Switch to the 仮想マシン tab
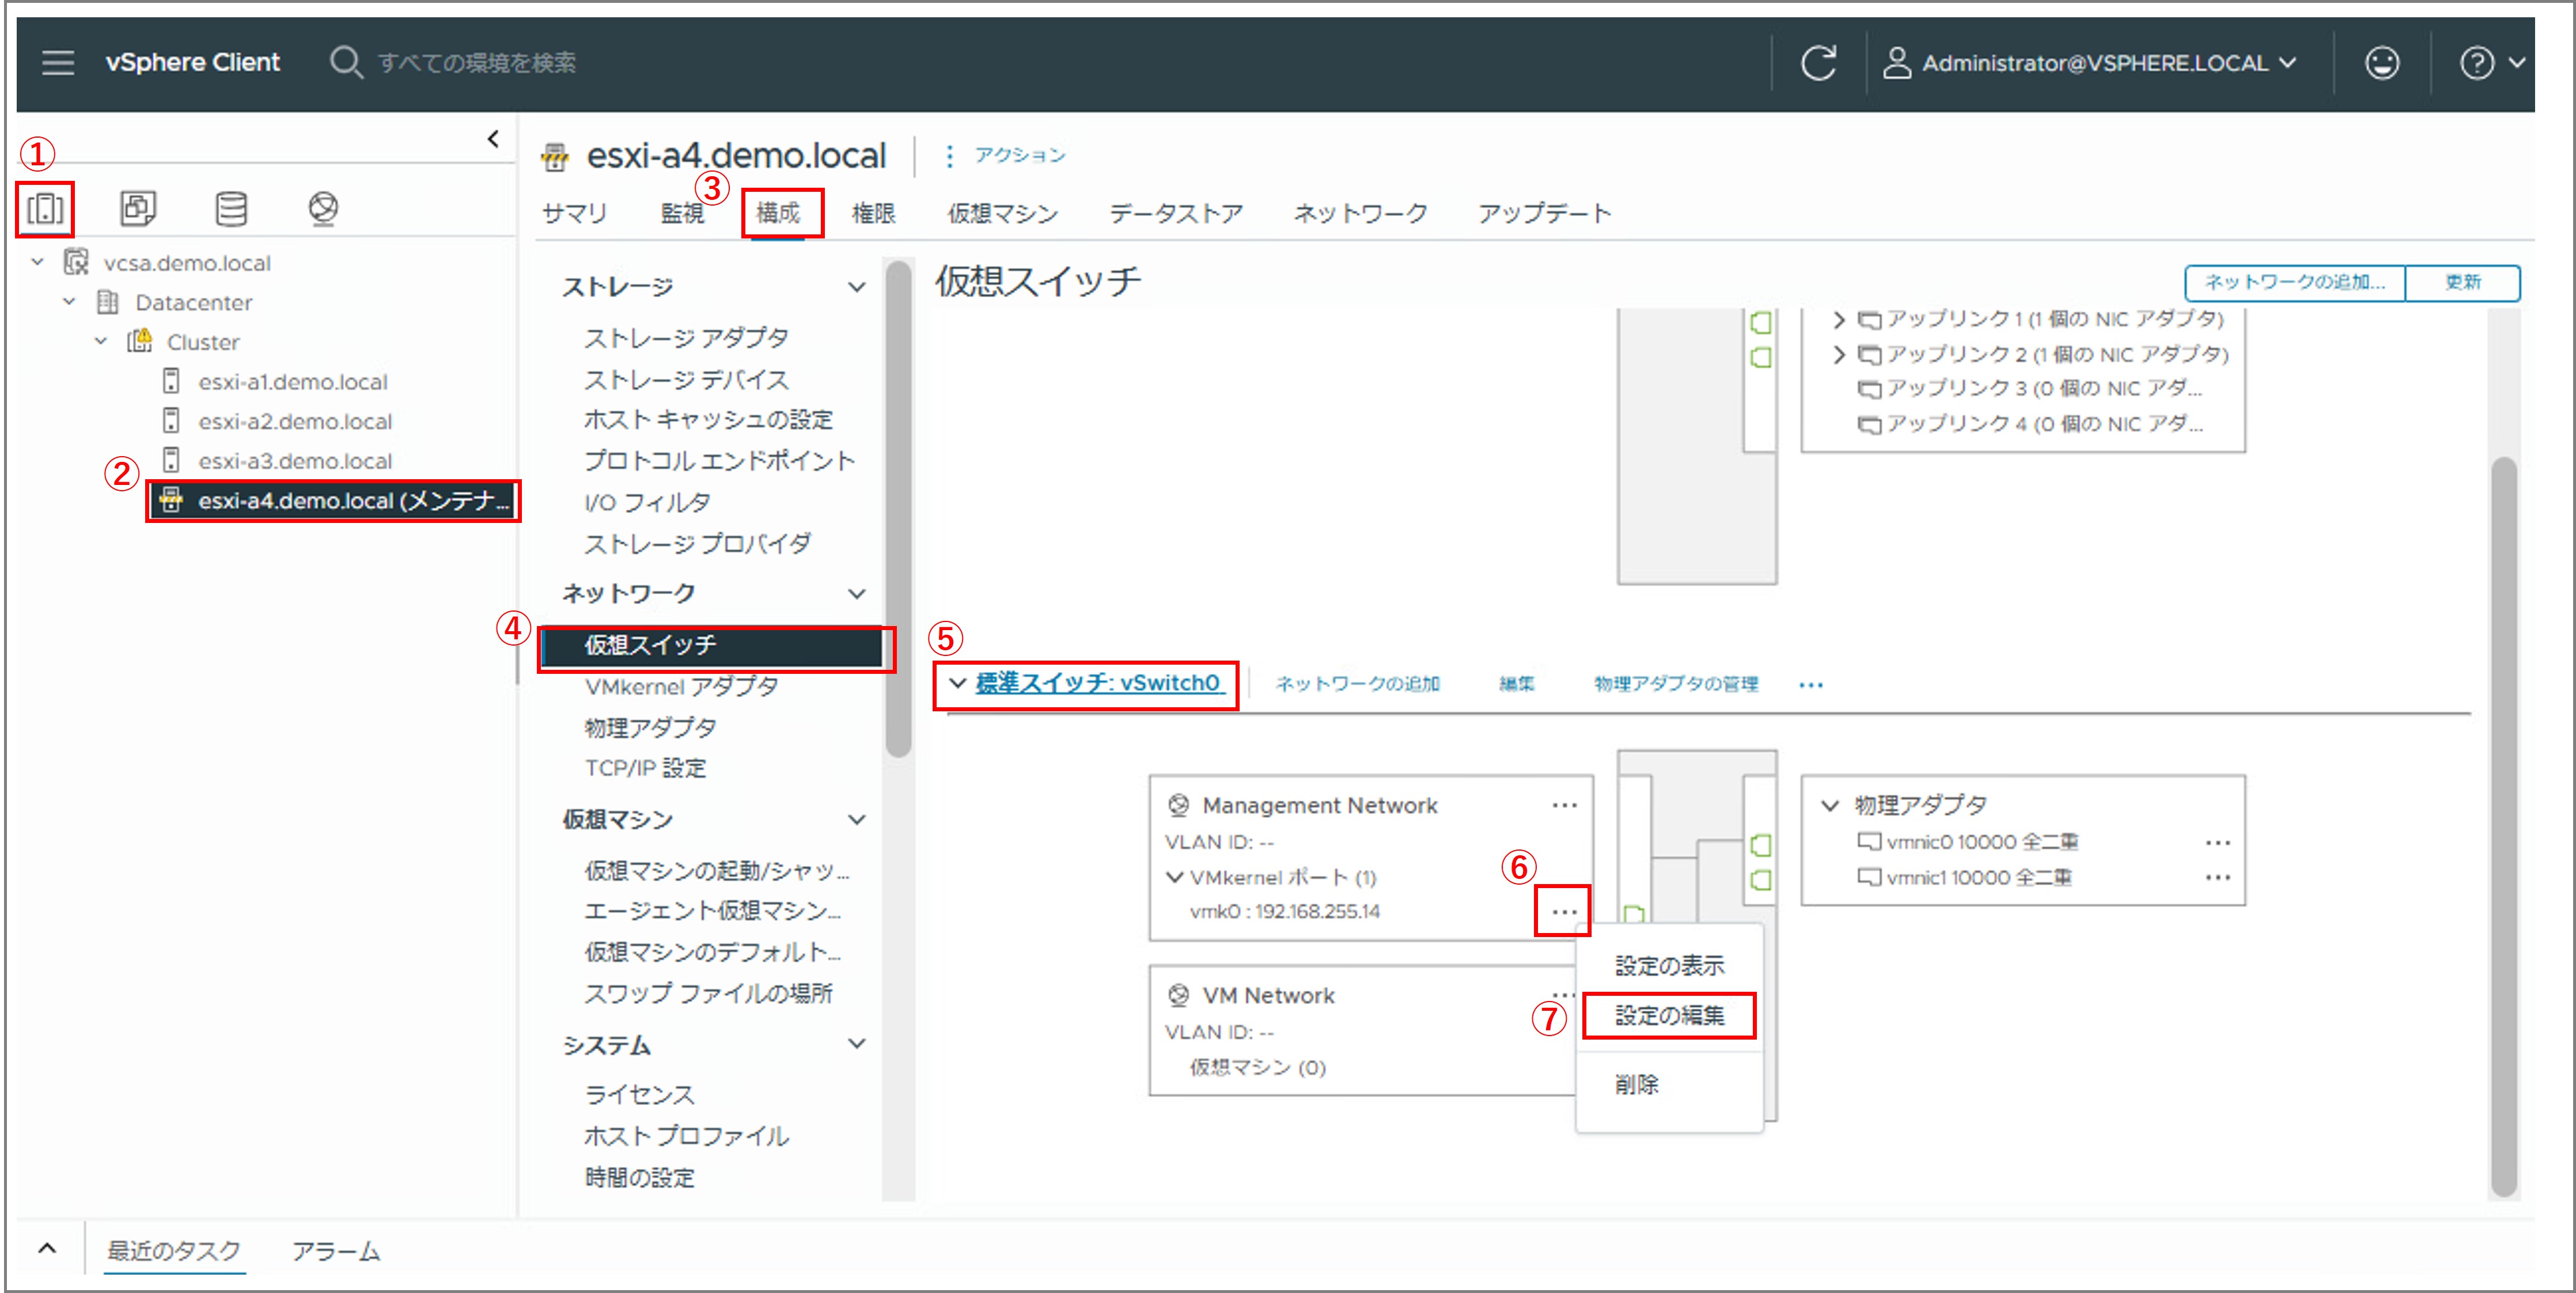This screenshot has height=1293, width=2576. click(1003, 213)
